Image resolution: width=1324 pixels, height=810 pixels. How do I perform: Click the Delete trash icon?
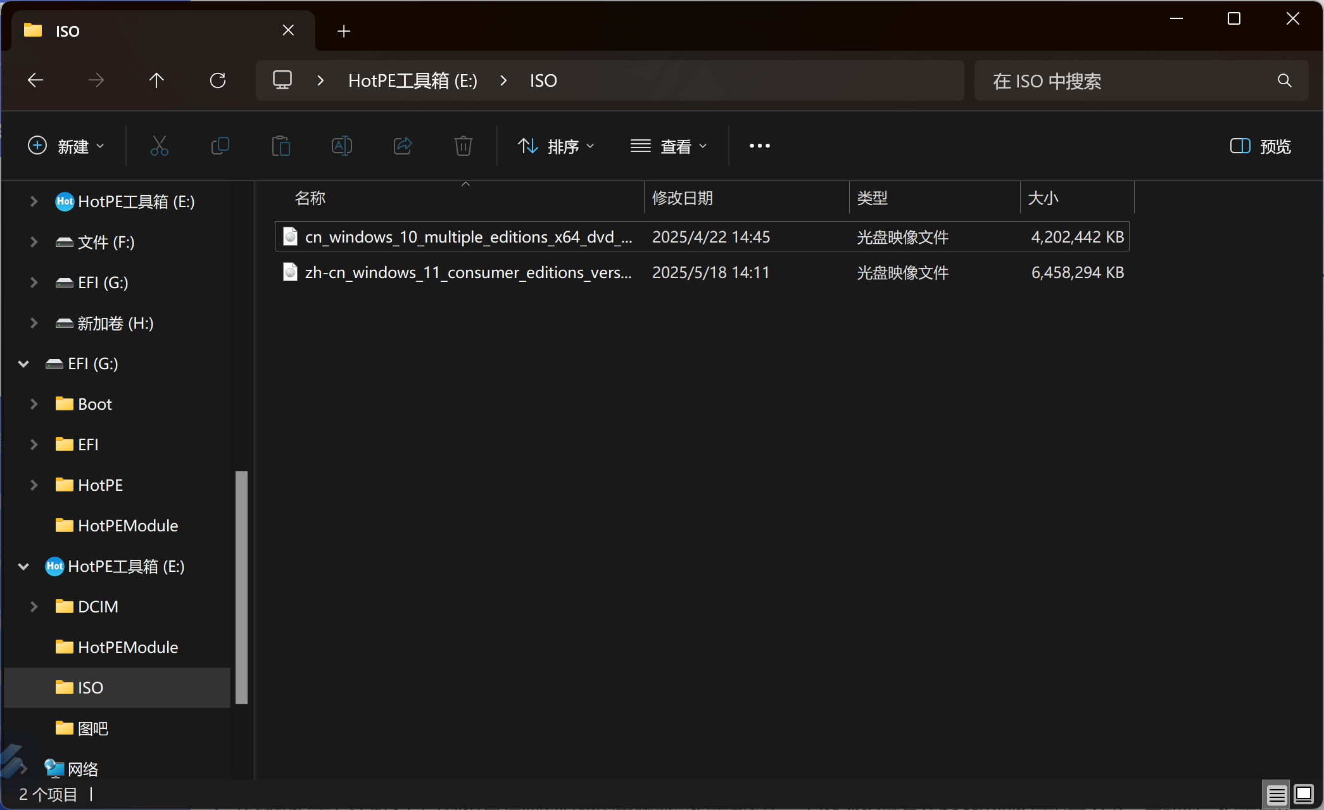[463, 146]
